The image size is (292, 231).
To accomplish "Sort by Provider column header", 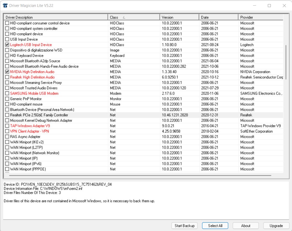I will [261, 17].
